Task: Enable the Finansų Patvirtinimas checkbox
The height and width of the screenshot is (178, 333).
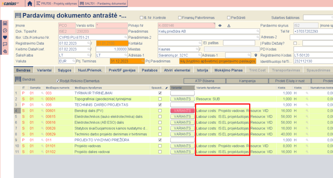Action: point(180,18)
